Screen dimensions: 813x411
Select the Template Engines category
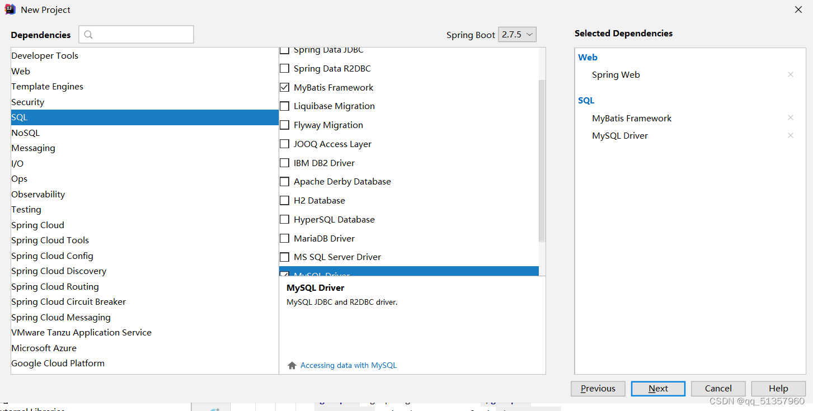[x=144, y=86]
